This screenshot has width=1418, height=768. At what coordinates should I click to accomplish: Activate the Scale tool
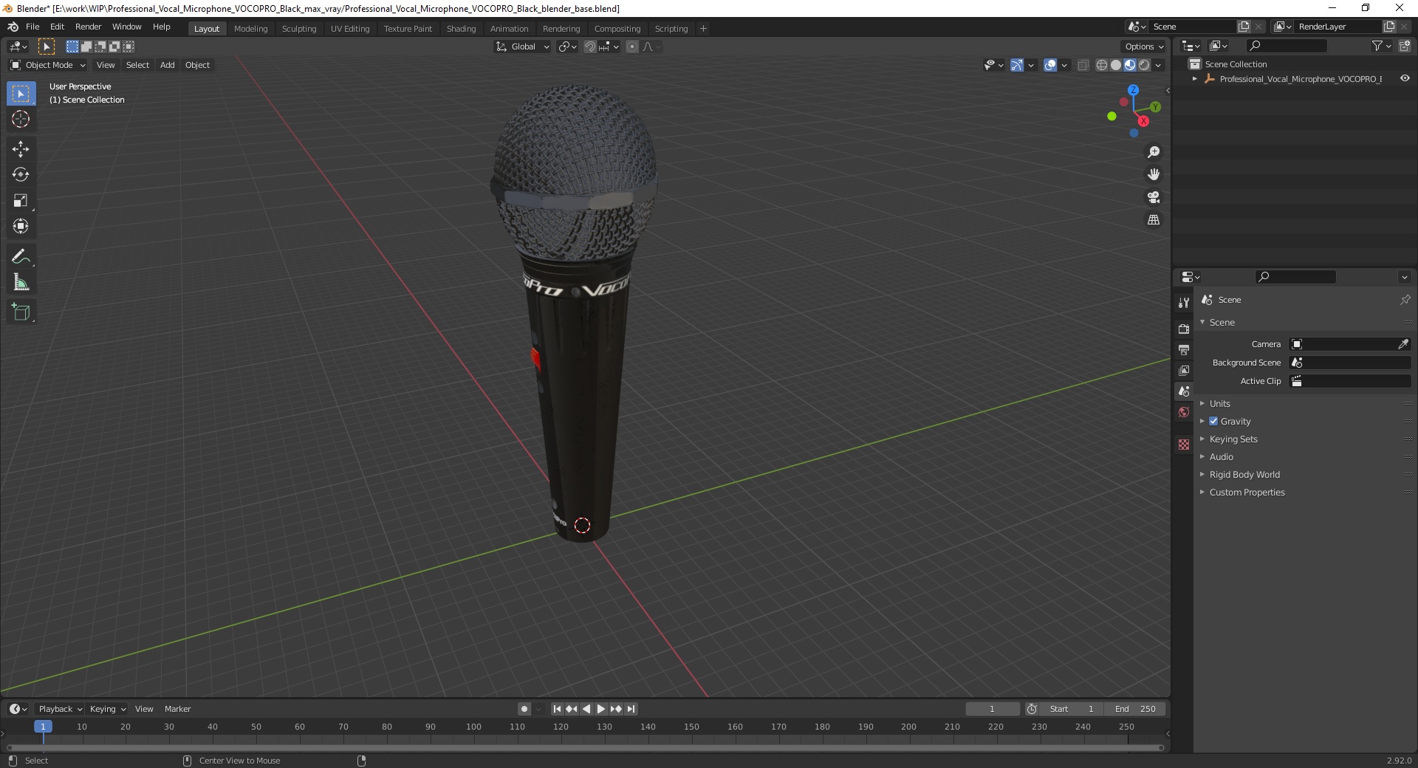click(x=21, y=201)
